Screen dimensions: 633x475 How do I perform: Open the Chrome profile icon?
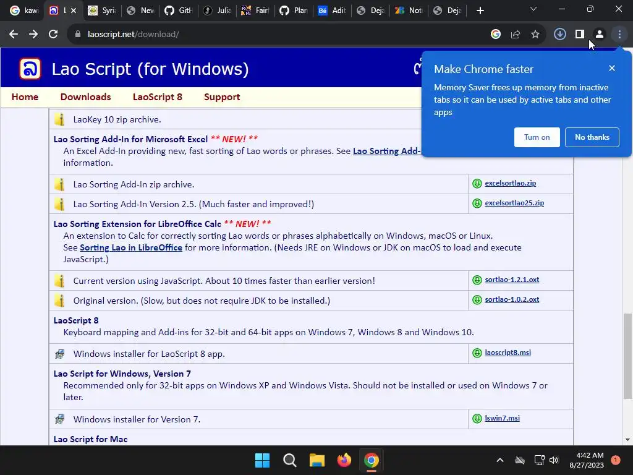600,35
